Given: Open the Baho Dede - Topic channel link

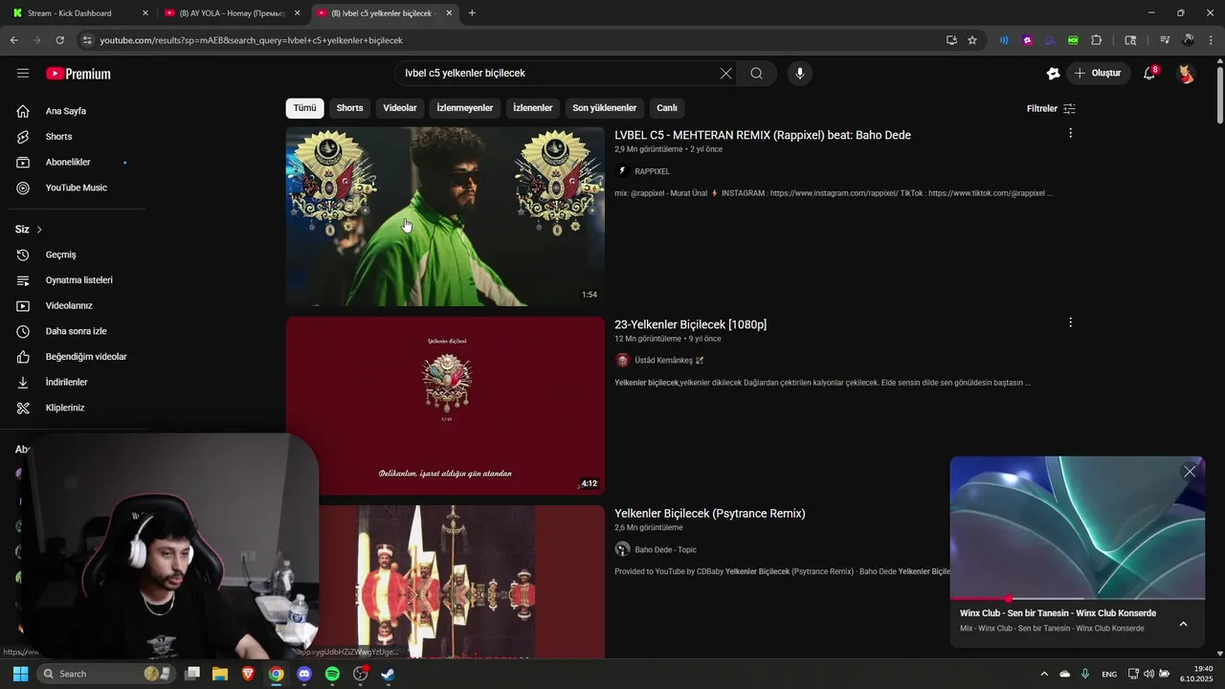Looking at the screenshot, I should (x=665, y=550).
